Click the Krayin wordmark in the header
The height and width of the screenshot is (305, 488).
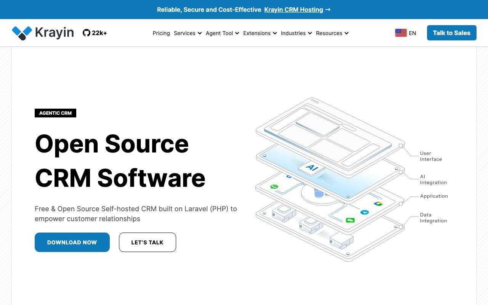click(54, 33)
